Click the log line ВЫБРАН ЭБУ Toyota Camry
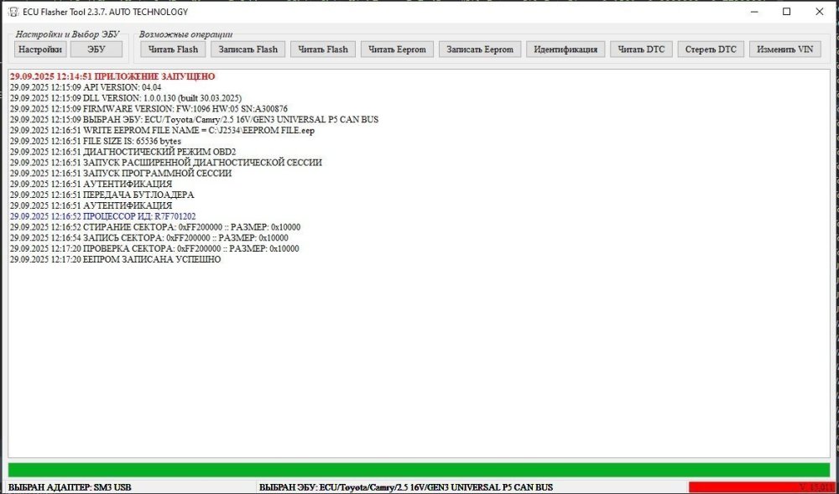 (x=195, y=120)
